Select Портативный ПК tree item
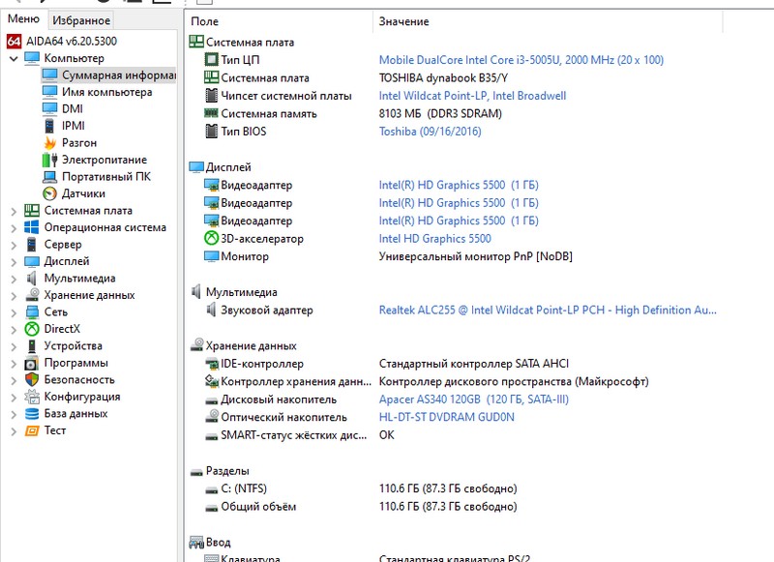774x562 pixels. tap(105, 177)
